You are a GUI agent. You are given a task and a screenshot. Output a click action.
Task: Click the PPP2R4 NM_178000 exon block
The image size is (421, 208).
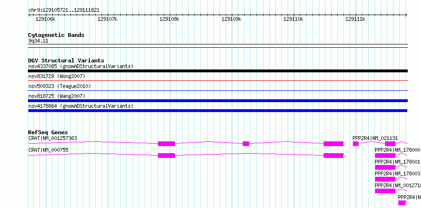pos(385,156)
